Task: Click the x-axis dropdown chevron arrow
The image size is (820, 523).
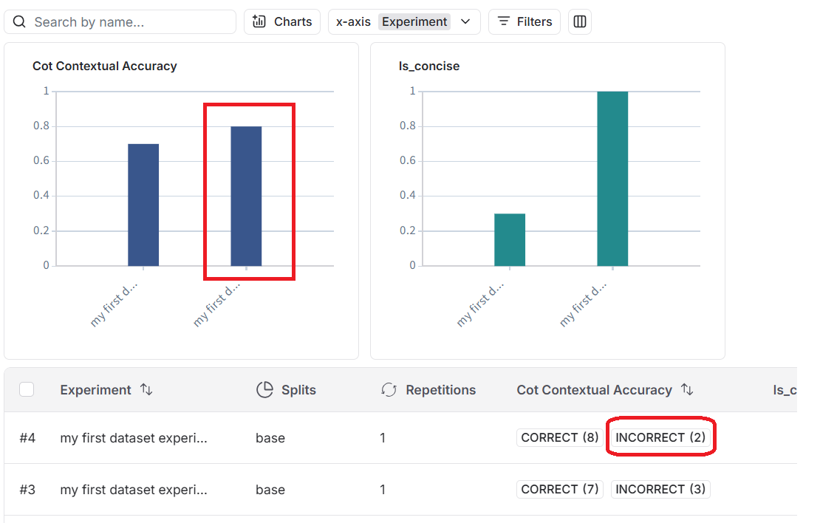Action: [465, 22]
